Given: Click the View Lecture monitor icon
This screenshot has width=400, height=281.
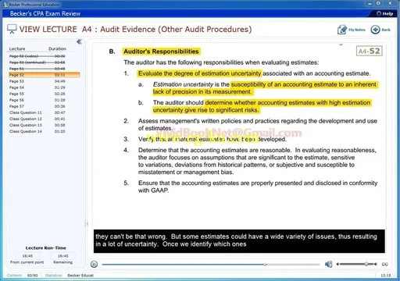Looking at the screenshot, I should tap(12, 29).
